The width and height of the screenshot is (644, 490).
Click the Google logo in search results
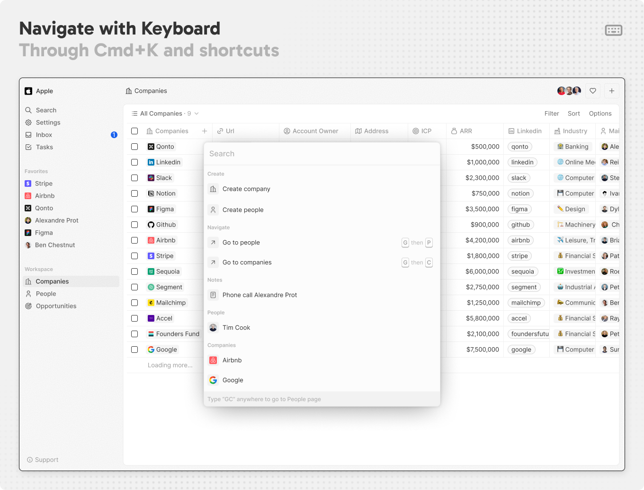213,380
